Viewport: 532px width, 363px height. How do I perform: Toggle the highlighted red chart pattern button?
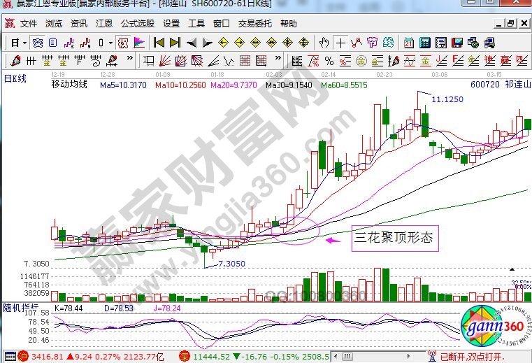124,43
